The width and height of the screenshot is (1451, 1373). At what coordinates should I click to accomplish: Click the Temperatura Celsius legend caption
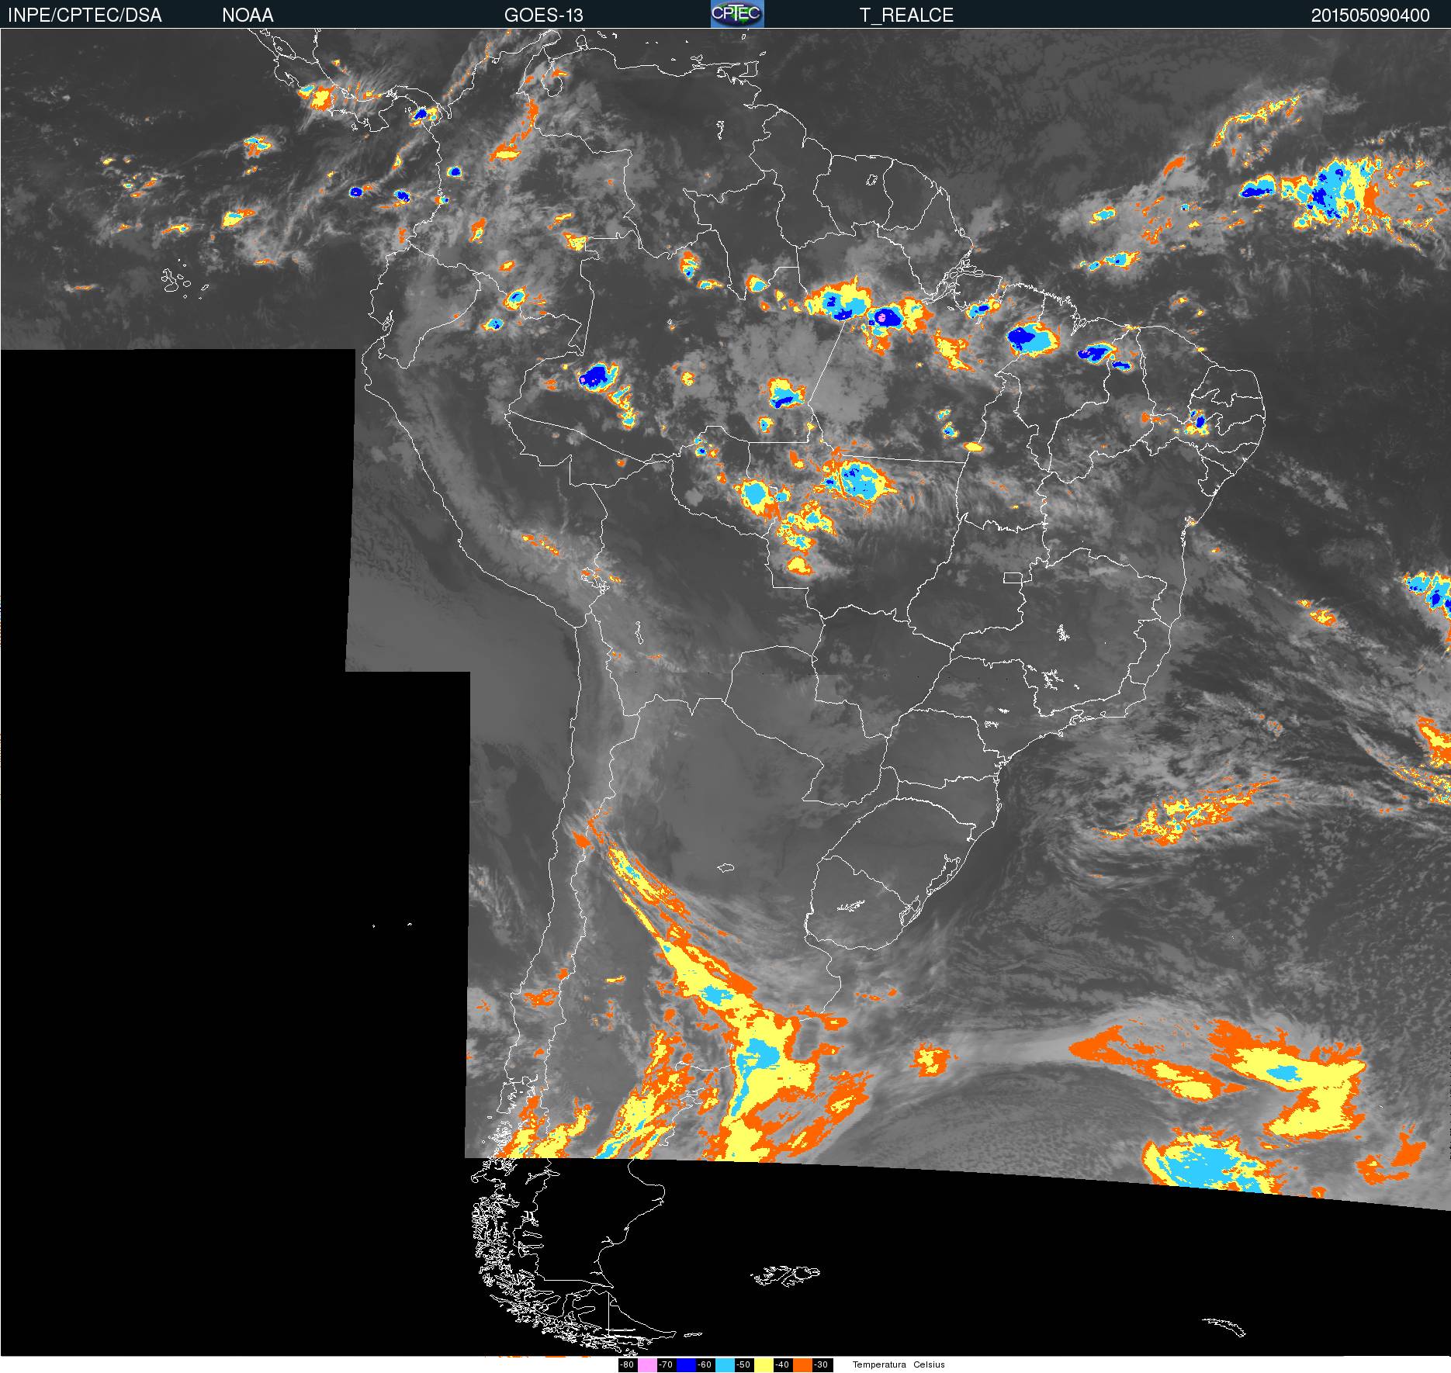(899, 1364)
